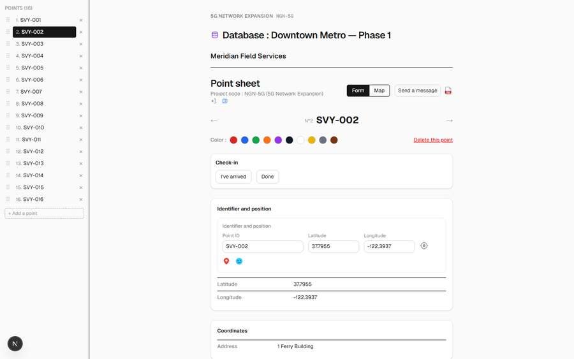Click the red map pin icon

click(x=226, y=261)
